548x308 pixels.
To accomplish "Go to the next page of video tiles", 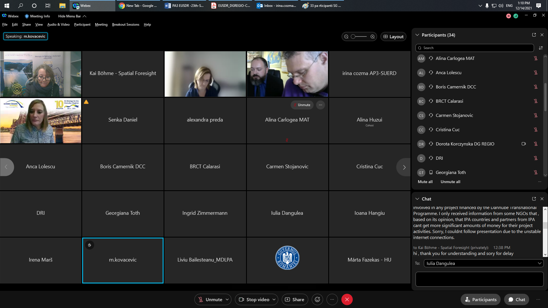I will tap(404, 167).
